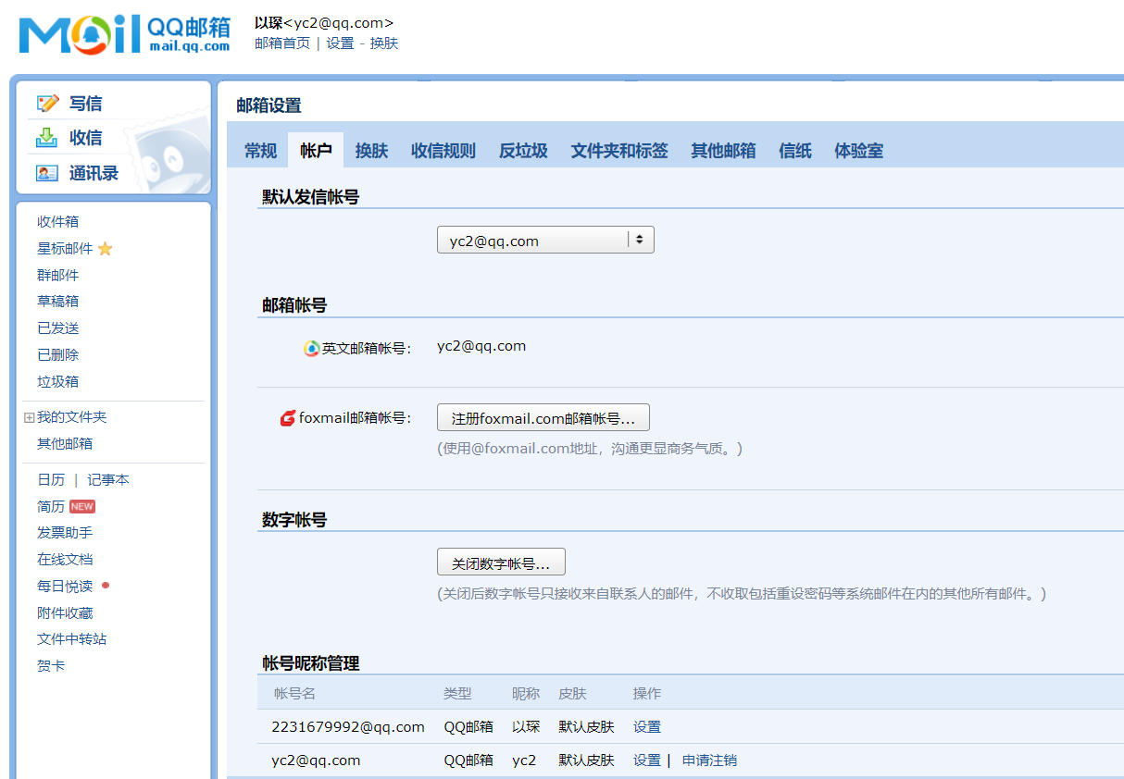Switch to the 常规 tab
This screenshot has width=1124, height=779.
(261, 151)
